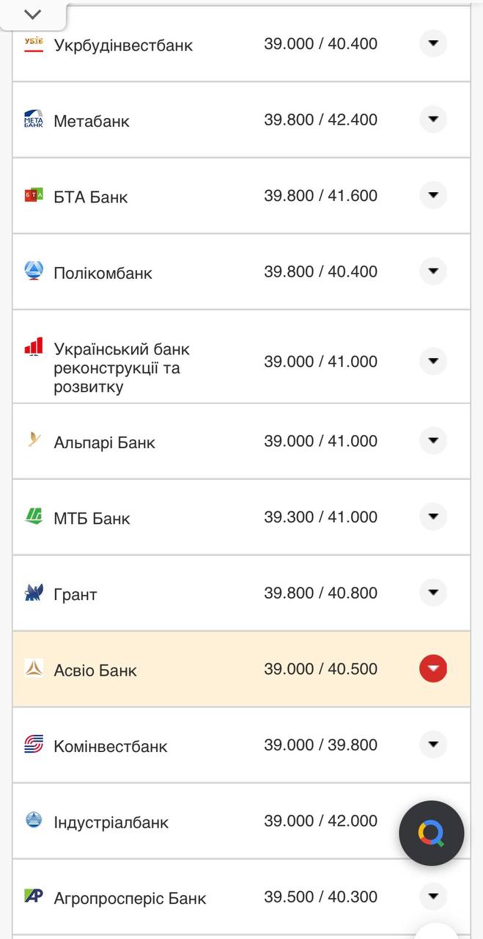Image resolution: width=483 pixels, height=939 pixels.
Task: Open the Індустріалбанк bank name link
Action: 111,822
